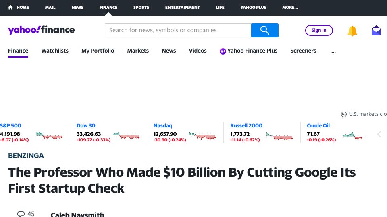Switch to the News tab below search
387x217 pixels.
click(x=169, y=51)
